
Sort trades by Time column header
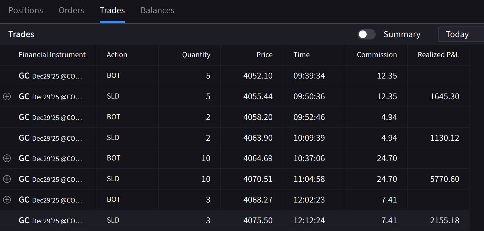pyautogui.click(x=301, y=55)
